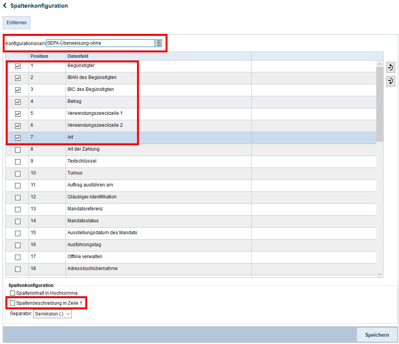
Task: Select the IBAN des Begünstigten text
Action: click(92, 77)
